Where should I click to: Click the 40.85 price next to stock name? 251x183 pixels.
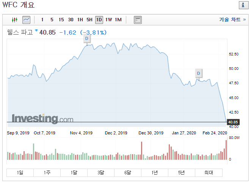47,32
